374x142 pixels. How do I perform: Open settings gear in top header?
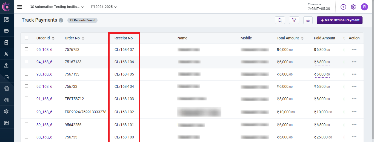353,7
